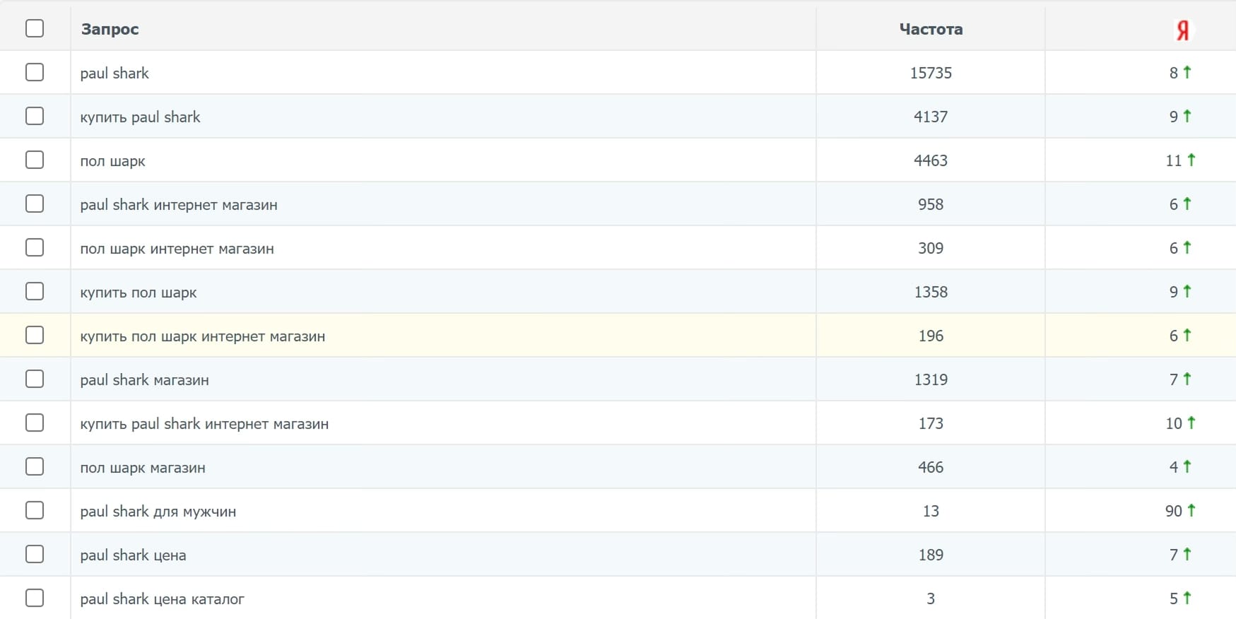Click the query 'пол шарк магазин'
The width and height of the screenshot is (1236, 619).
point(143,468)
